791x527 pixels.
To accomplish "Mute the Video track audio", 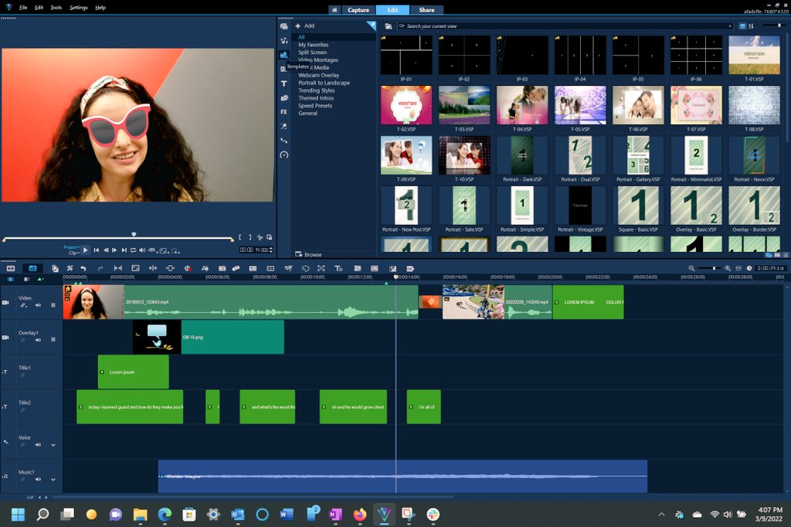I will pyautogui.click(x=38, y=305).
